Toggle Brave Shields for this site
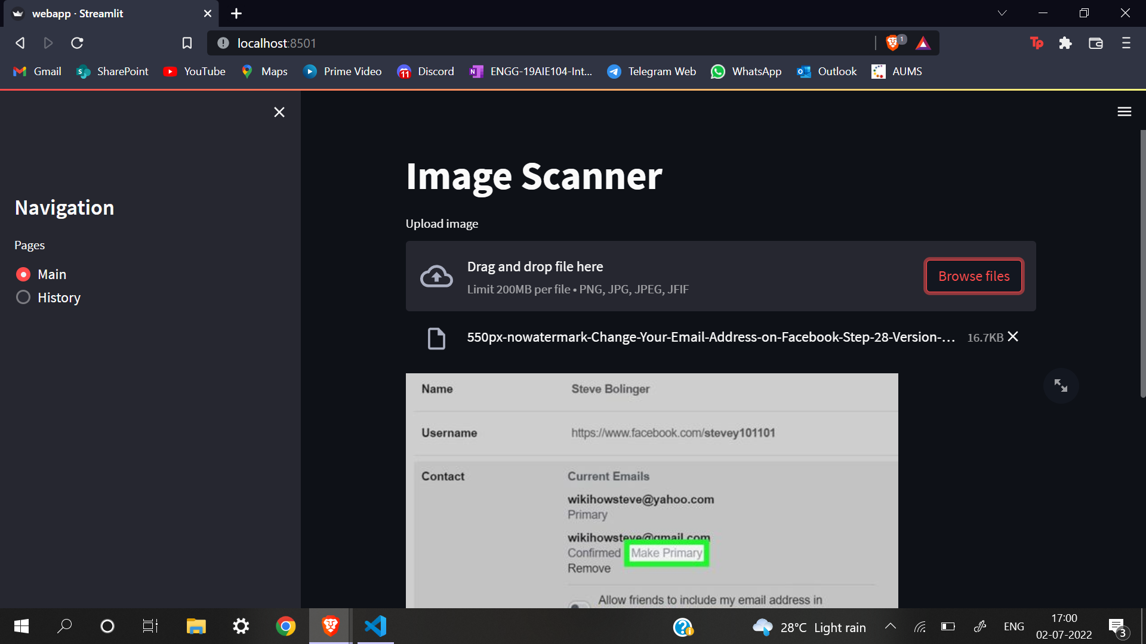Screen dimensions: 1146x644 [x=892, y=43]
